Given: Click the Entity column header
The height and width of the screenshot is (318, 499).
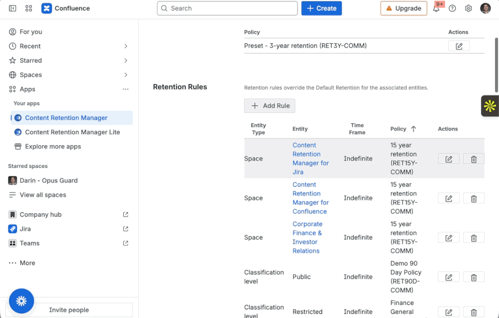Looking at the screenshot, I should [300, 129].
